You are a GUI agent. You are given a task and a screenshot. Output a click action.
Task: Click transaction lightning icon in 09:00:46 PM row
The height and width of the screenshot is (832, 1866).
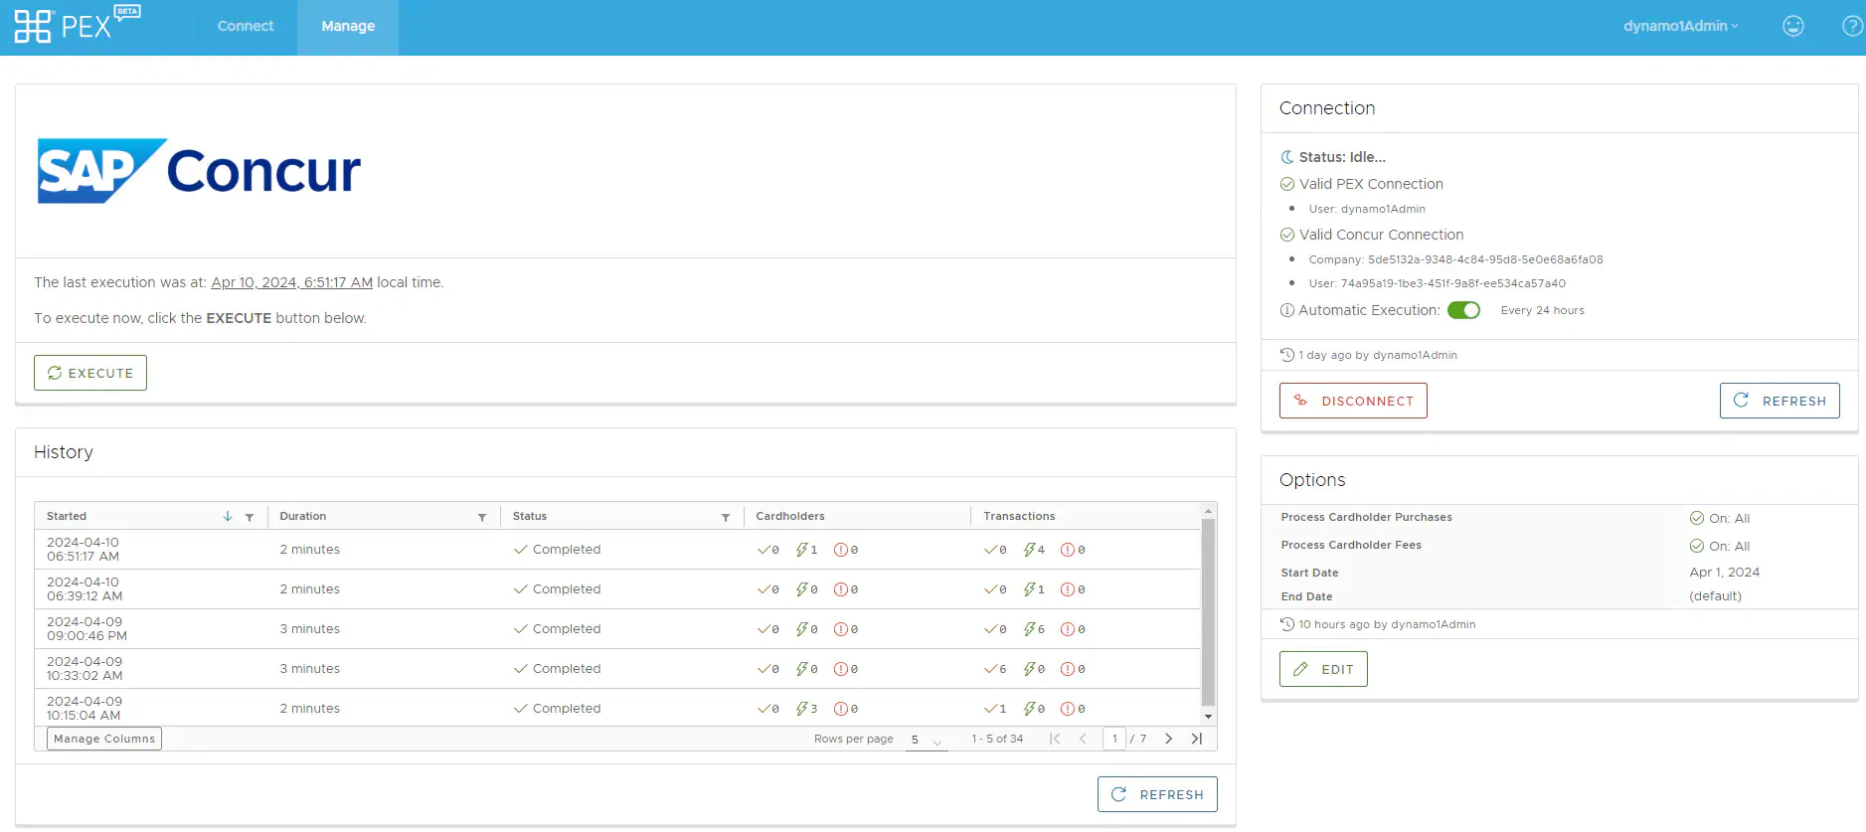pyautogui.click(x=1029, y=629)
